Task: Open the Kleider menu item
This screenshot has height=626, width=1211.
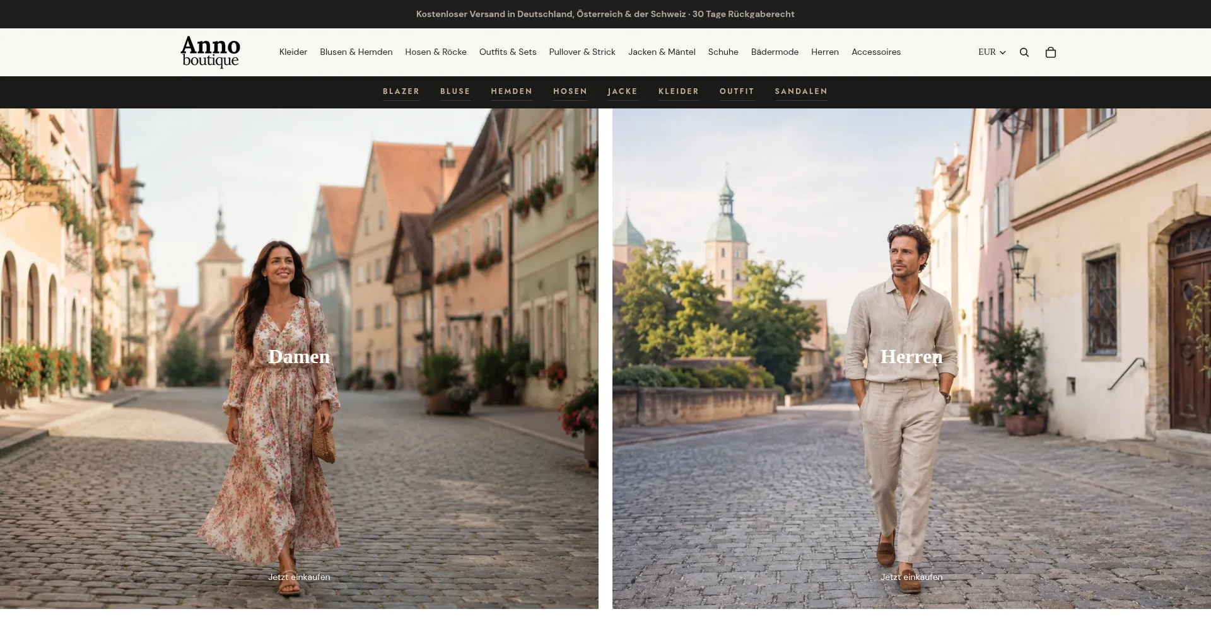Action: click(x=293, y=52)
